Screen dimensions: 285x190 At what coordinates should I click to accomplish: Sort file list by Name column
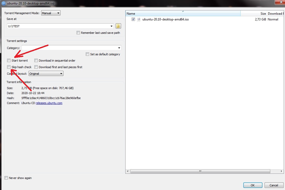183,13
